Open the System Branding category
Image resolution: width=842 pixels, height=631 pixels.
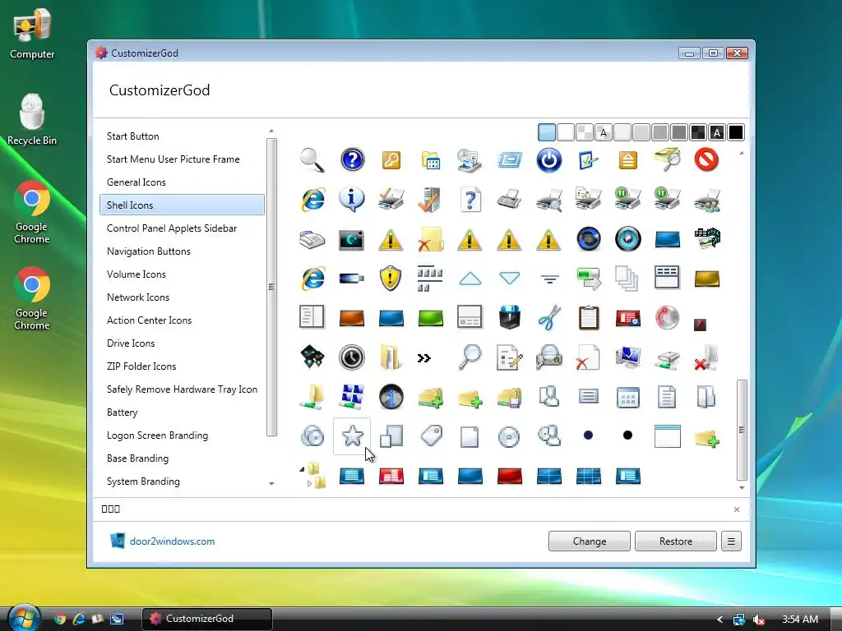182,481
